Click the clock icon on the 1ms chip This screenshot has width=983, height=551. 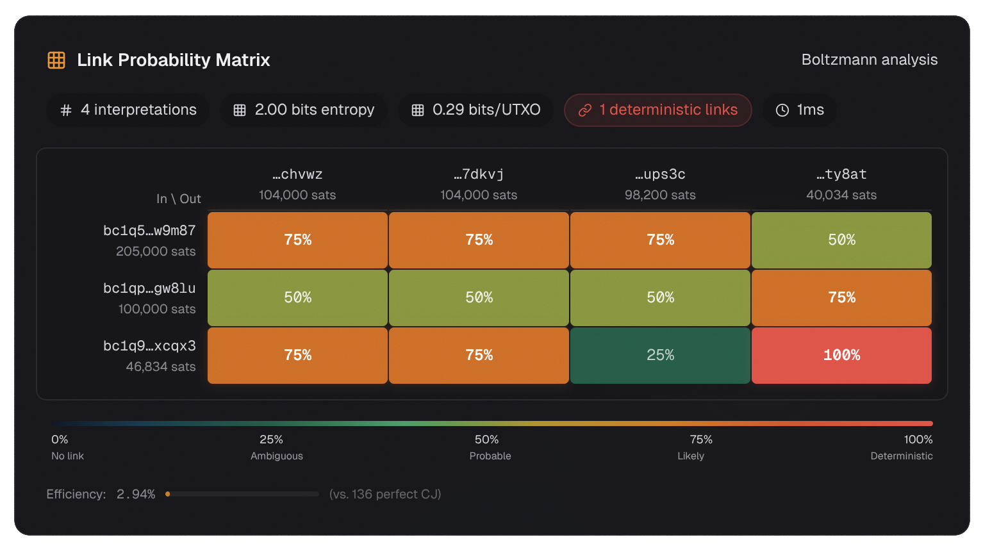click(x=782, y=110)
